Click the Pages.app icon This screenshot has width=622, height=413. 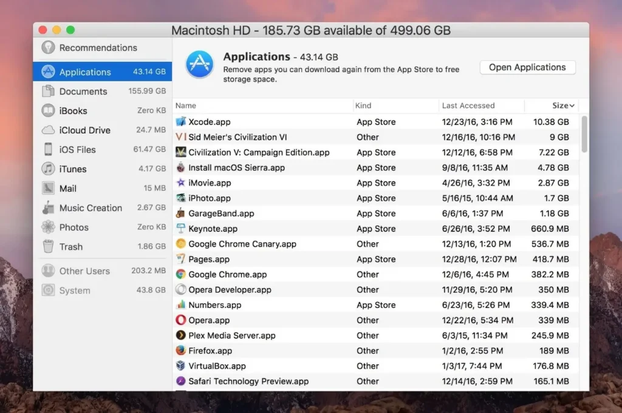[x=180, y=259]
